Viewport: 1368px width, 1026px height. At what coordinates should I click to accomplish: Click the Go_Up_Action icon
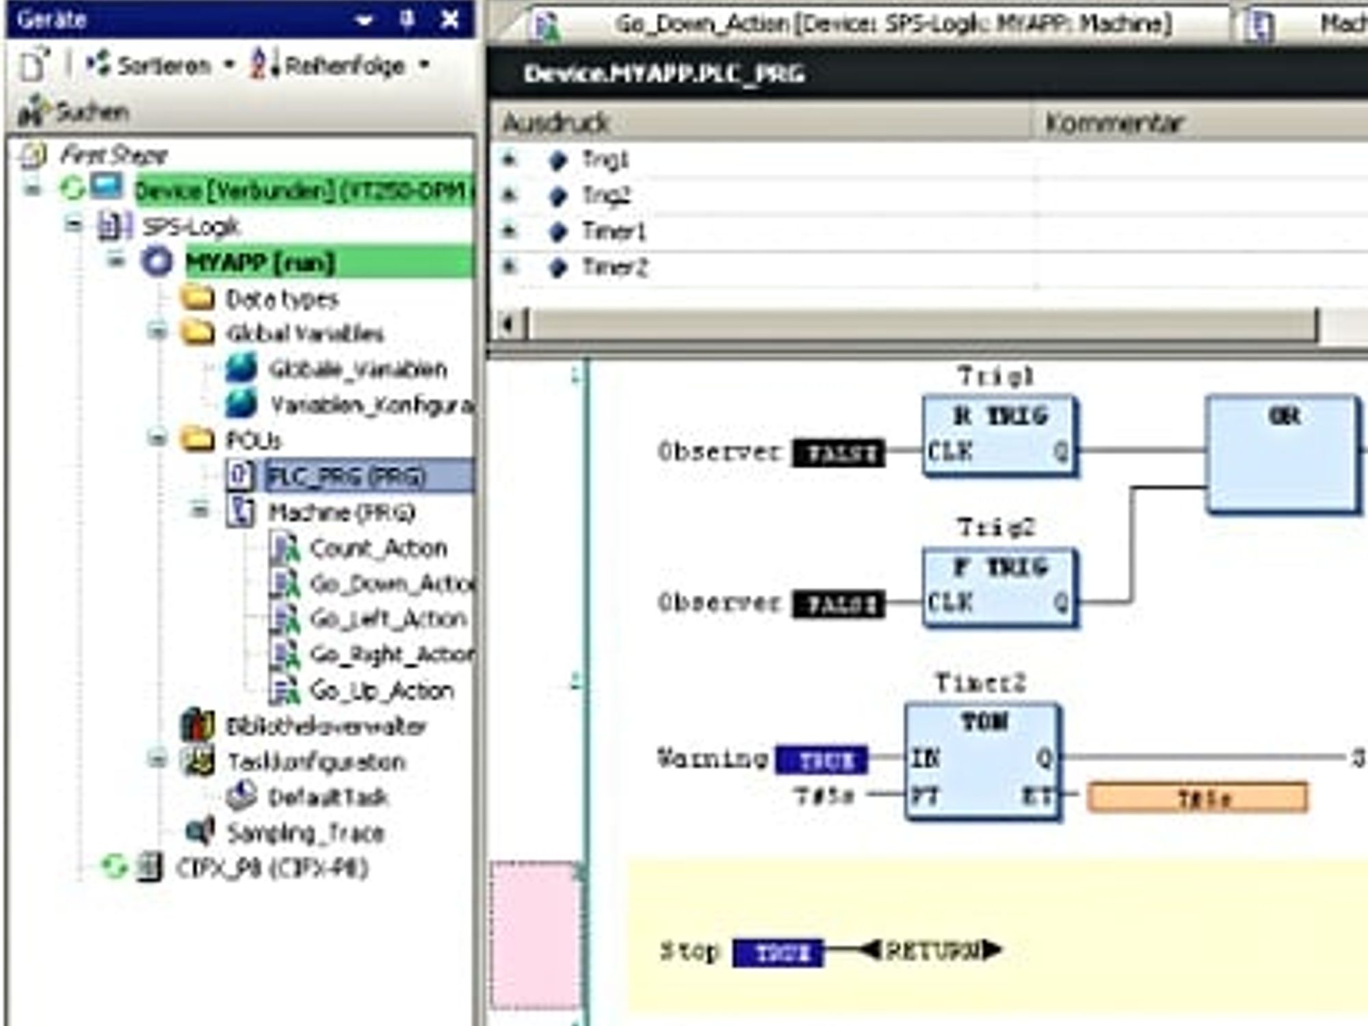point(285,690)
